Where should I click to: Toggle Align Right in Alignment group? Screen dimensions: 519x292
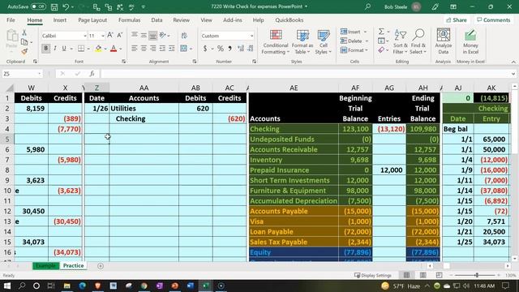pos(152,49)
